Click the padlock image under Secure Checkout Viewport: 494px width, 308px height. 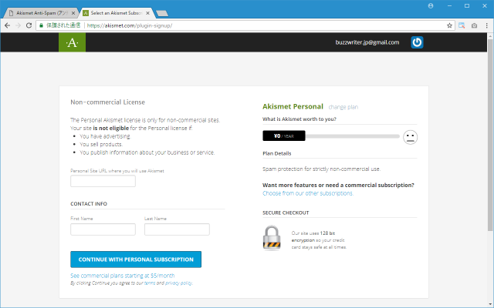point(272,238)
